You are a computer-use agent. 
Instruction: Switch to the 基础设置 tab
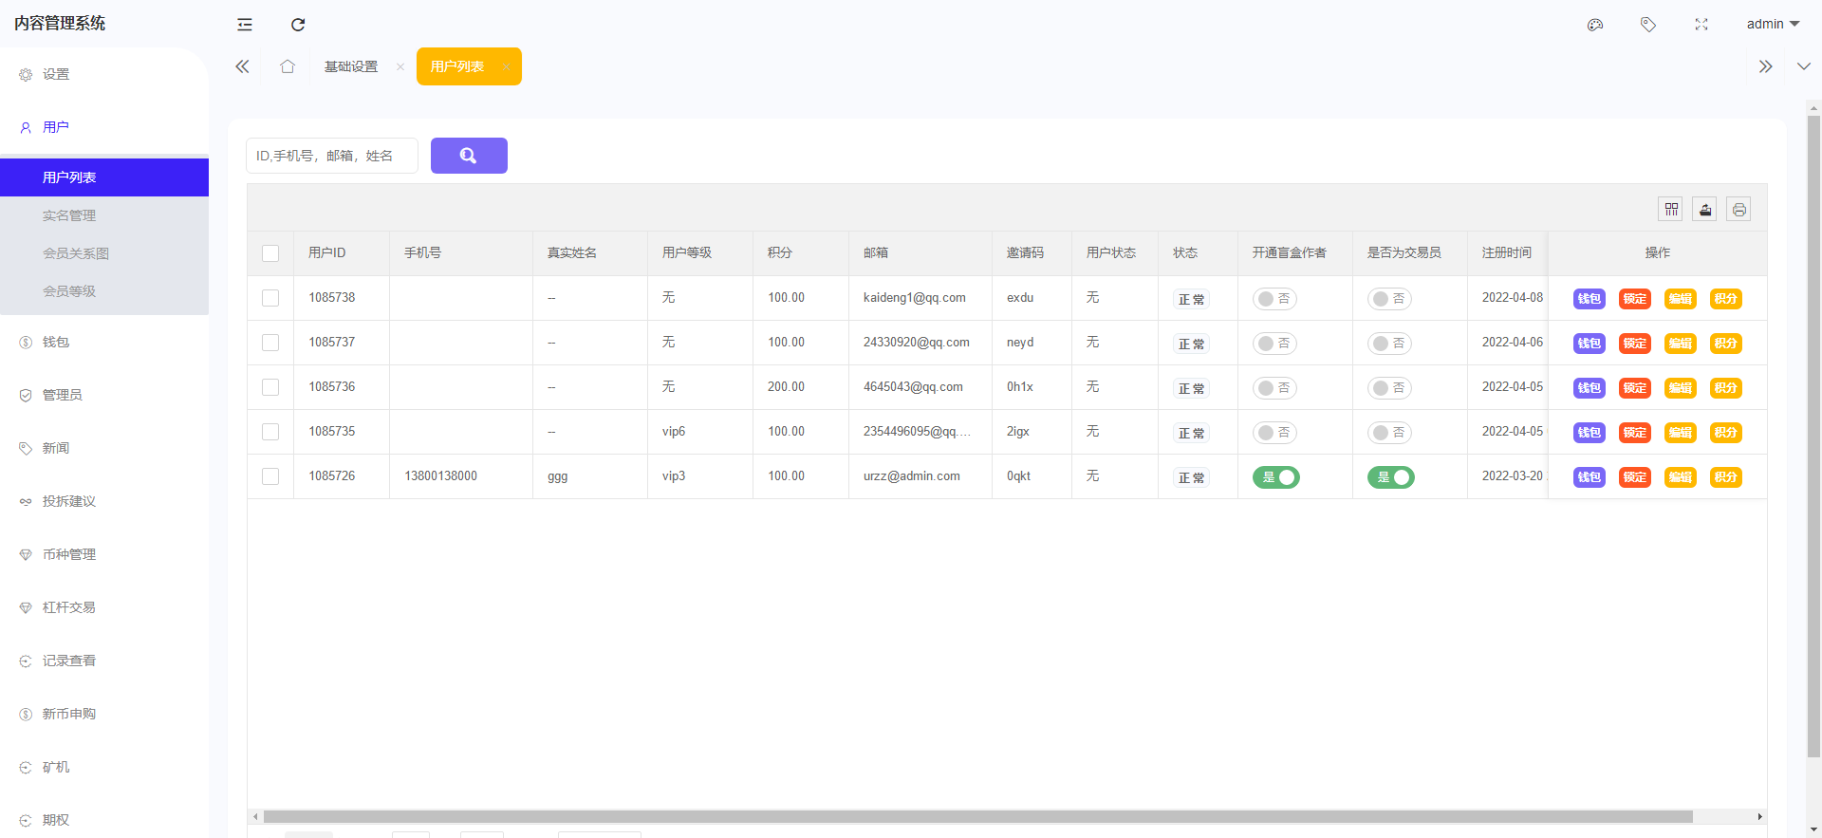(351, 66)
